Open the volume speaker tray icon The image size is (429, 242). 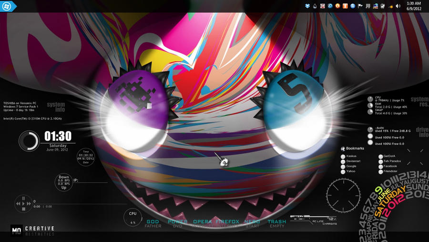coord(398,6)
